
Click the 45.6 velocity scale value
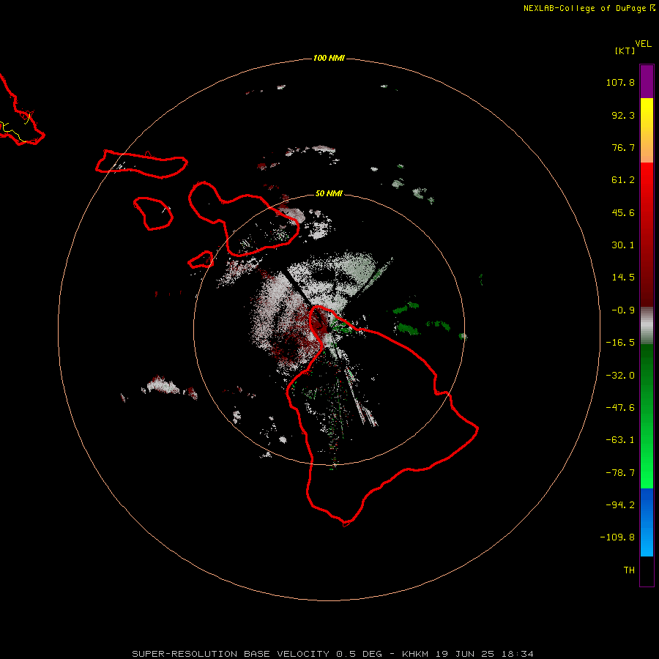pos(623,212)
